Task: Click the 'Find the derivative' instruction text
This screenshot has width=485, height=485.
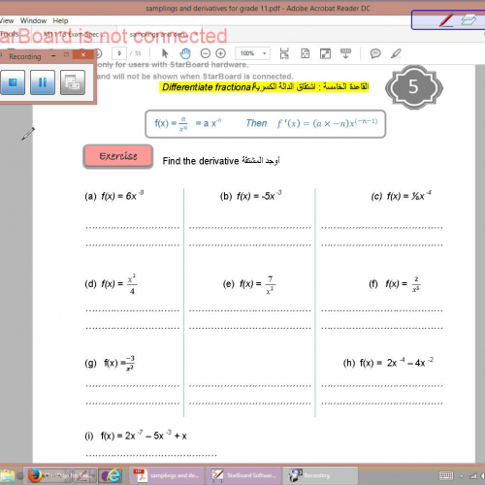Action: pyautogui.click(x=201, y=161)
